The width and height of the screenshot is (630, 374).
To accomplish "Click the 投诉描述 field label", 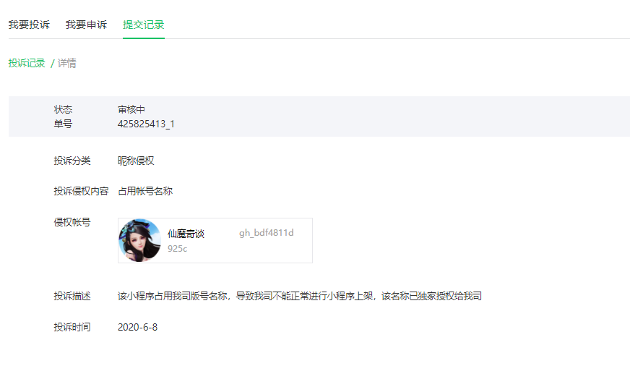I will coord(72,297).
